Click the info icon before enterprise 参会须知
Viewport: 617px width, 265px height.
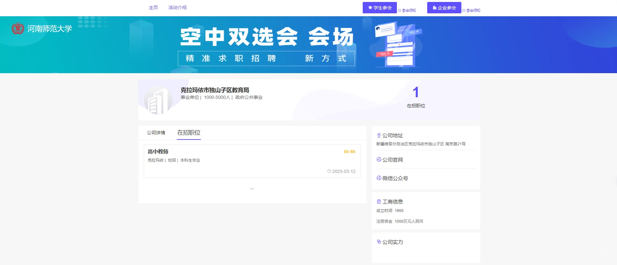(x=464, y=10)
